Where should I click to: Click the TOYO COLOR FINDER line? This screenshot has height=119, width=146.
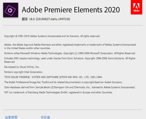(x=53, y=77)
